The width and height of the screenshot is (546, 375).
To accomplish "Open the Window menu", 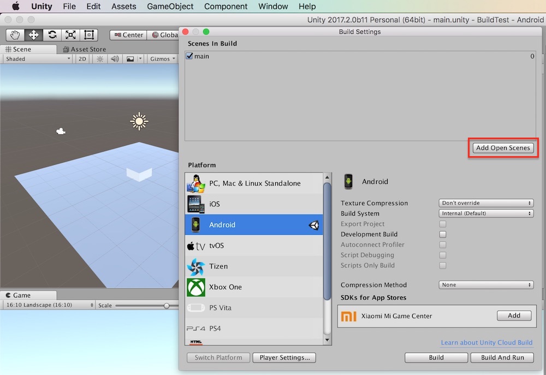I will click(273, 6).
